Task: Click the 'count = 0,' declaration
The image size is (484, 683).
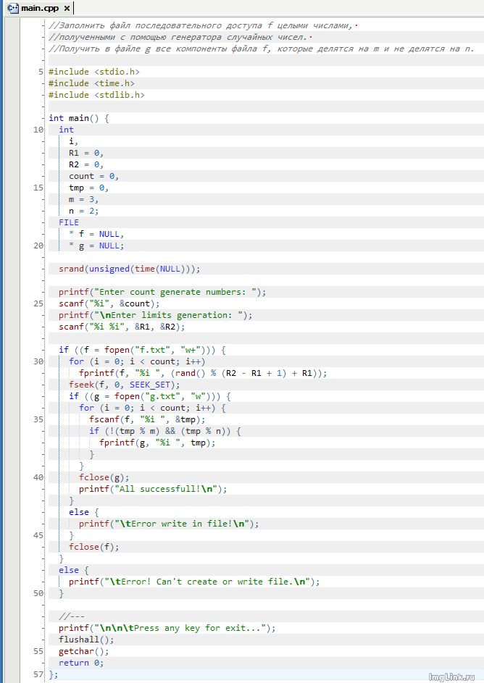Action: tap(93, 176)
